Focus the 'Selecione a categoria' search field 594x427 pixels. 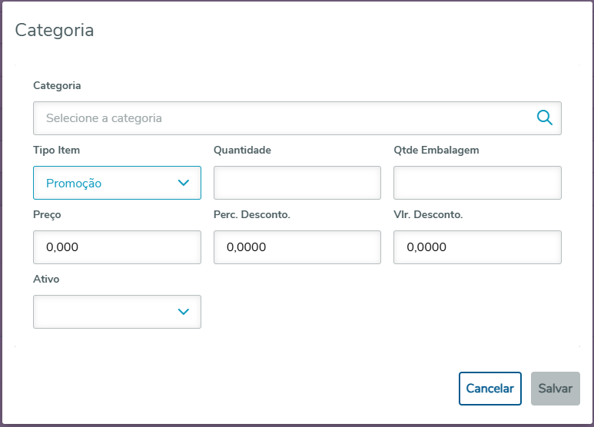tap(283, 118)
